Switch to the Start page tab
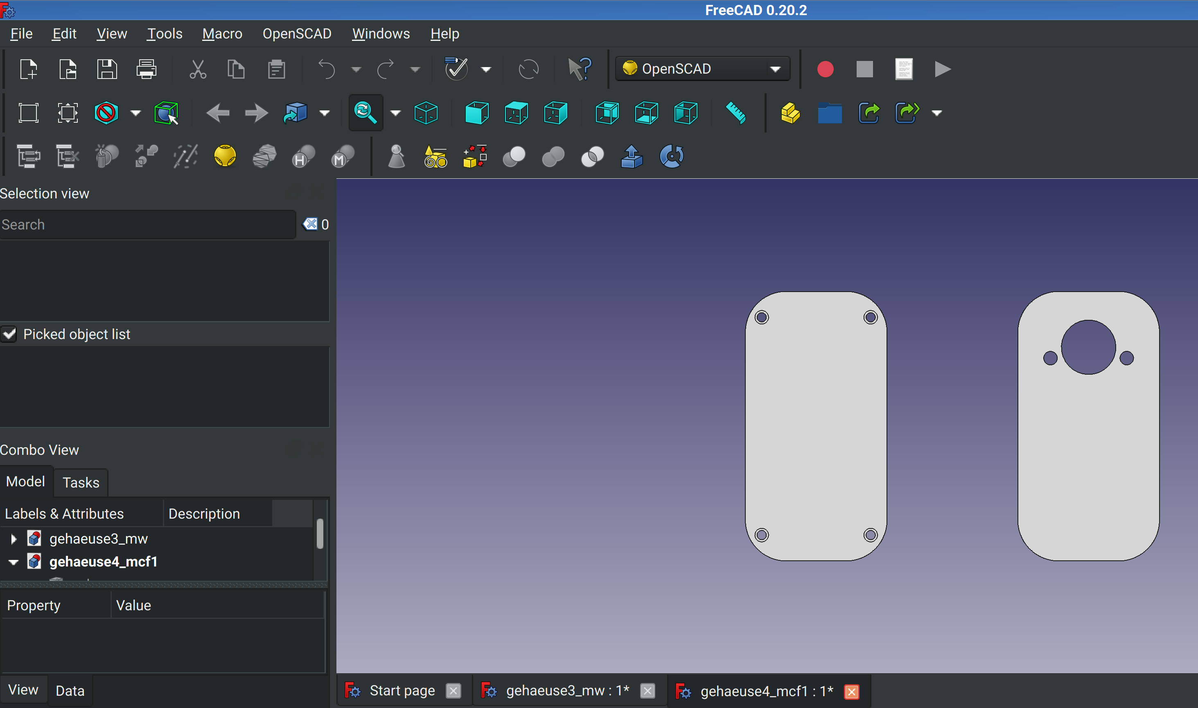The width and height of the screenshot is (1198, 708). (x=402, y=691)
